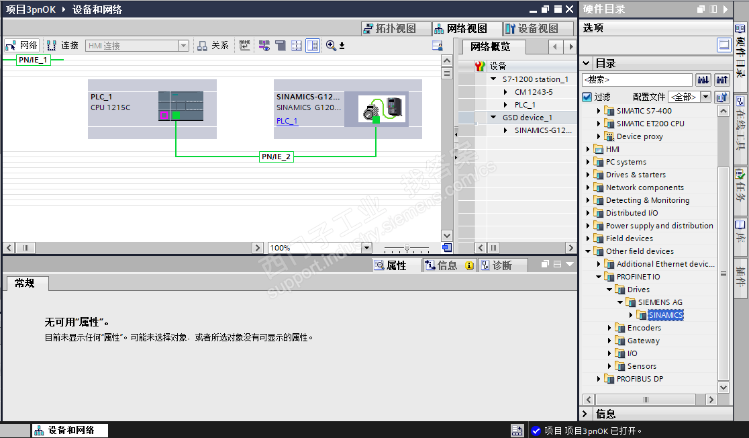Uncheck the 过滤 filter checkbox
This screenshot has width=749, height=438.
[x=587, y=97]
